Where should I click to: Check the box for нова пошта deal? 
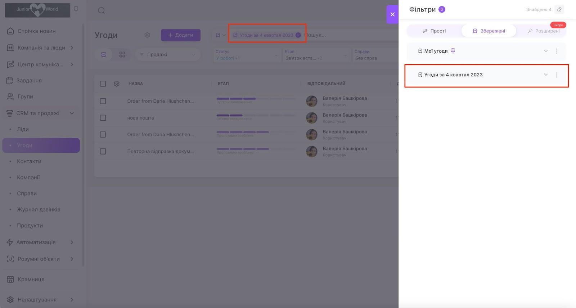pos(103,118)
